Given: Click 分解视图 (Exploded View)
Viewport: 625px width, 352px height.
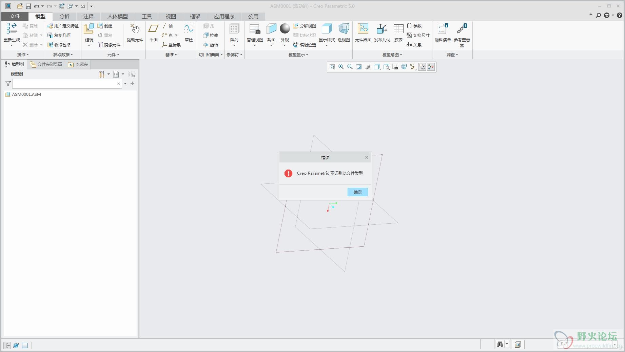Looking at the screenshot, I should pos(305,26).
